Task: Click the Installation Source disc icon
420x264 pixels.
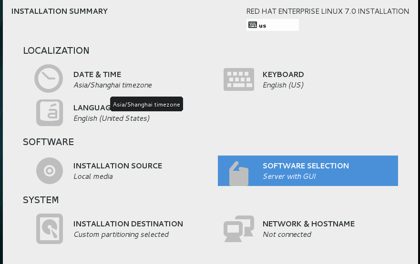Action: [x=50, y=170]
